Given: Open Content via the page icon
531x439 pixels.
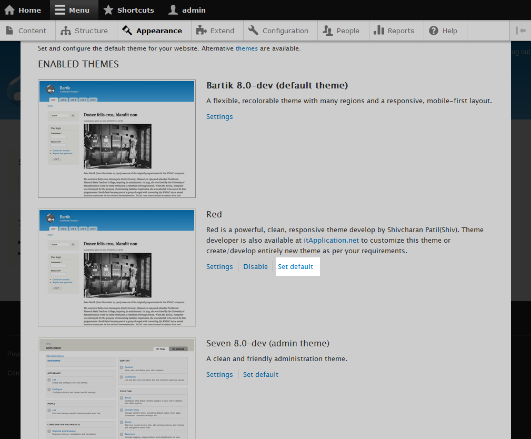Looking at the screenshot, I should (9, 31).
